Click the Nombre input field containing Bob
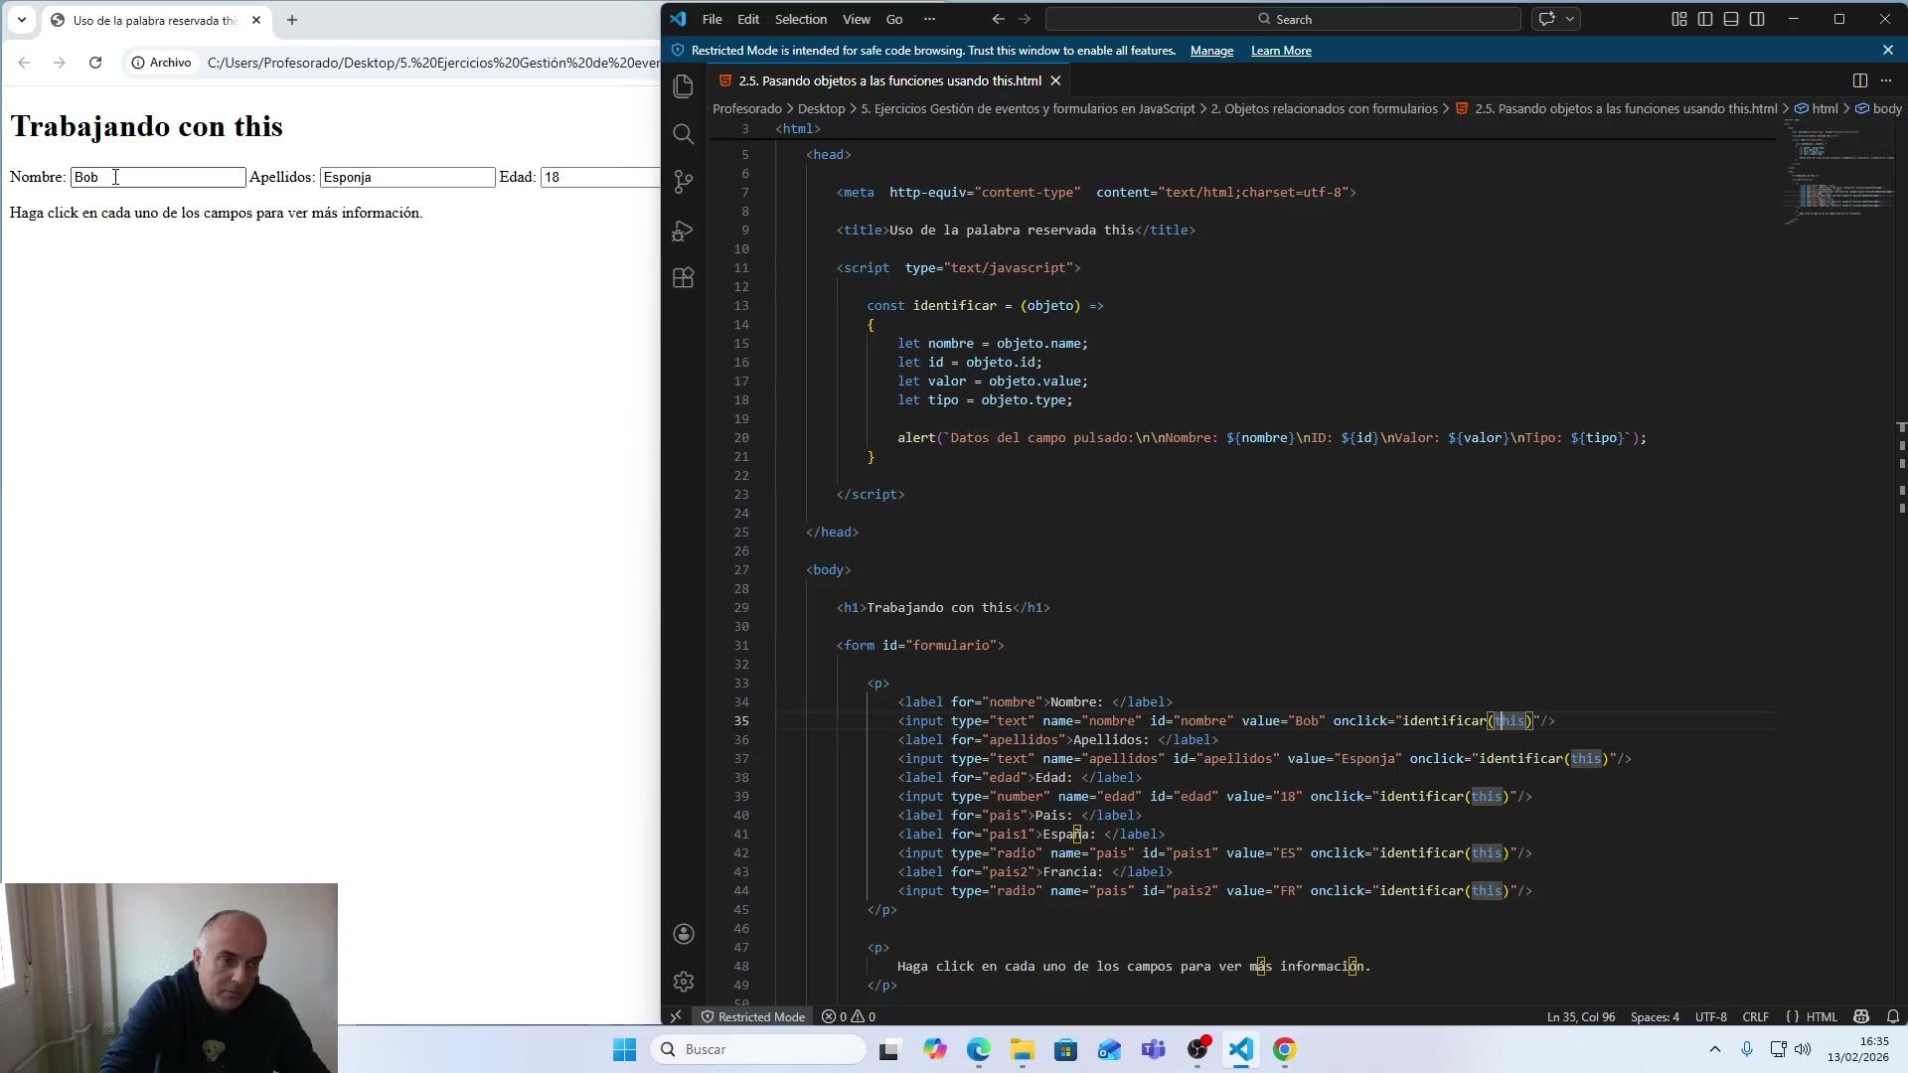 click(x=158, y=177)
